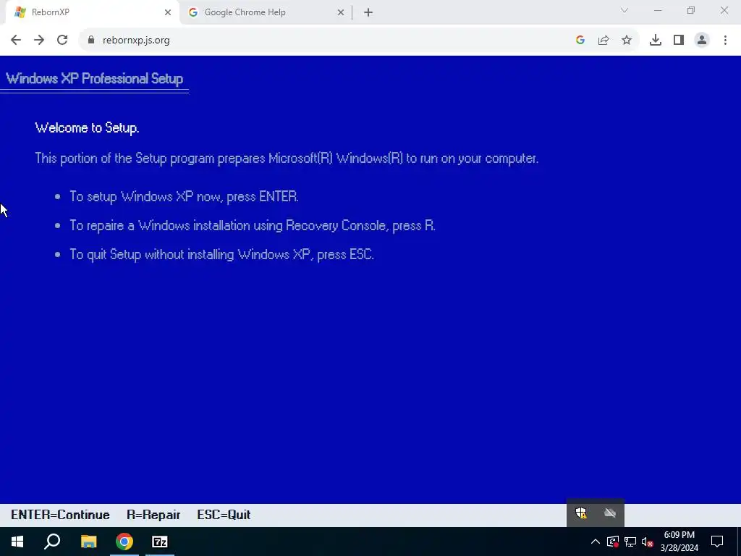The height and width of the screenshot is (556, 741).
Task: Close the RebornXP tab
Action: pyautogui.click(x=168, y=12)
